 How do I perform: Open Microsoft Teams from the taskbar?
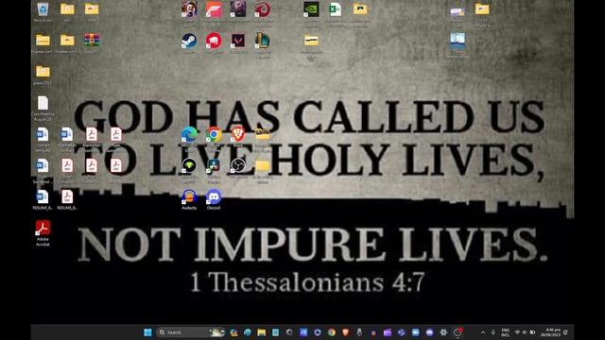(x=401, y=332)
